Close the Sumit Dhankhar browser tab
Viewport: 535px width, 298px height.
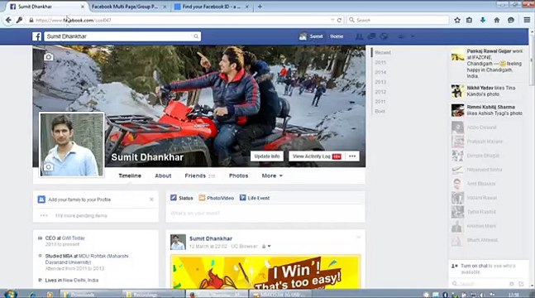[x=83, y=7]
